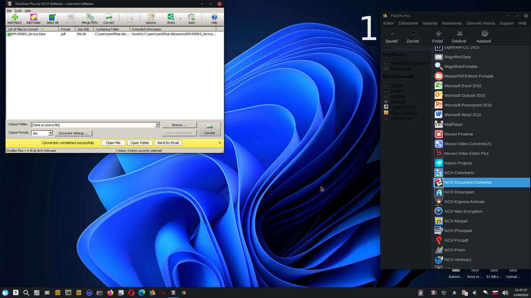Click the Browse ... button
The height and width of the screenshot is (298, 531).
[x=179, y=125]
